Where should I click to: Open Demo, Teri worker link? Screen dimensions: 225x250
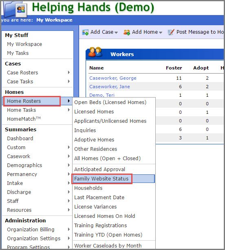tap(102, 95)
